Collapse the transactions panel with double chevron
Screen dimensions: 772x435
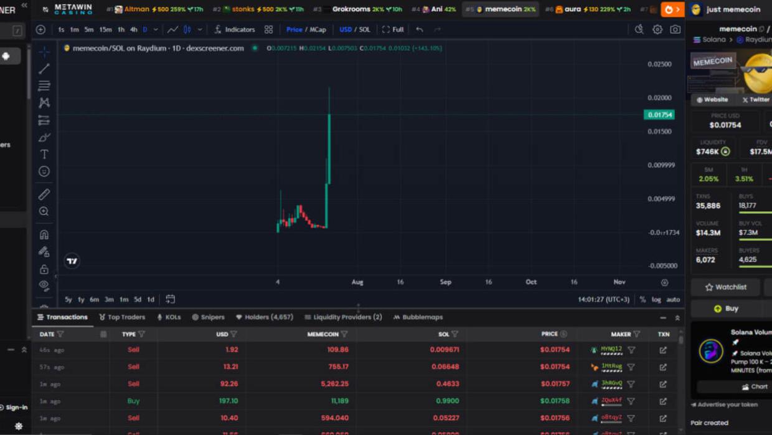(677, 318)
